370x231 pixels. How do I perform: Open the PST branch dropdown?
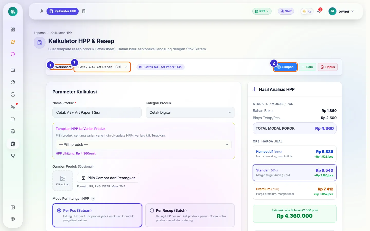coord(262,11)
